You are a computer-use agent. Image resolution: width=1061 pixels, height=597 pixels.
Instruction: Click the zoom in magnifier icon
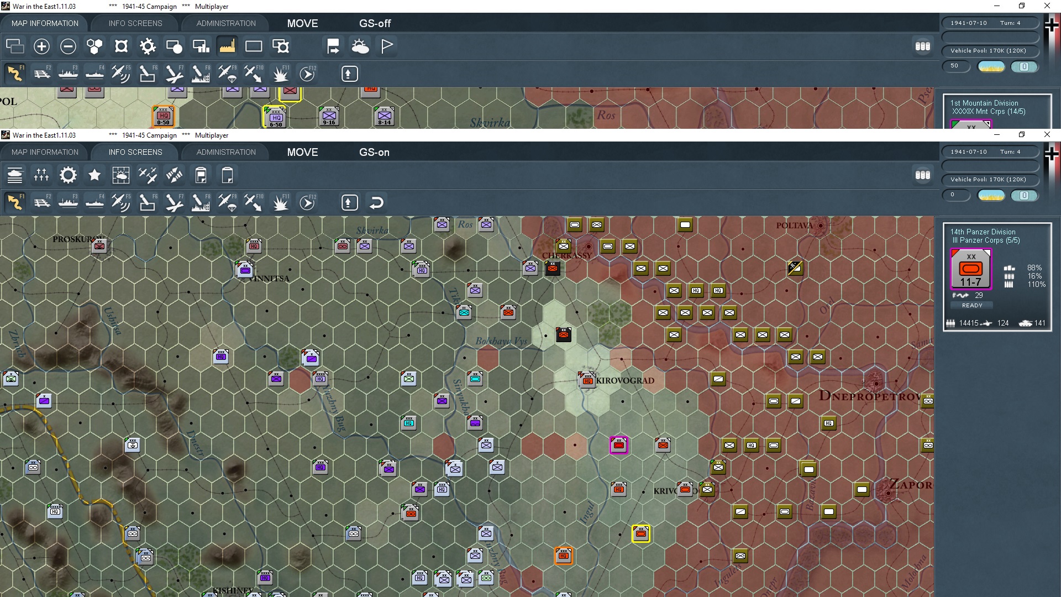(41, 46)
